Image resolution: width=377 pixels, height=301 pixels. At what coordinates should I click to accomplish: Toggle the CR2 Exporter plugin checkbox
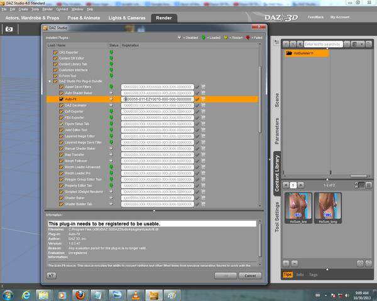[55, 52]
